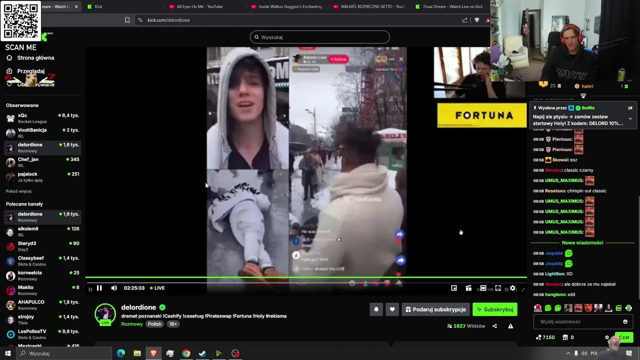Open pajalock channel in the sidebar
This screenshot has width=640, height=360.
tap(42, 176)
